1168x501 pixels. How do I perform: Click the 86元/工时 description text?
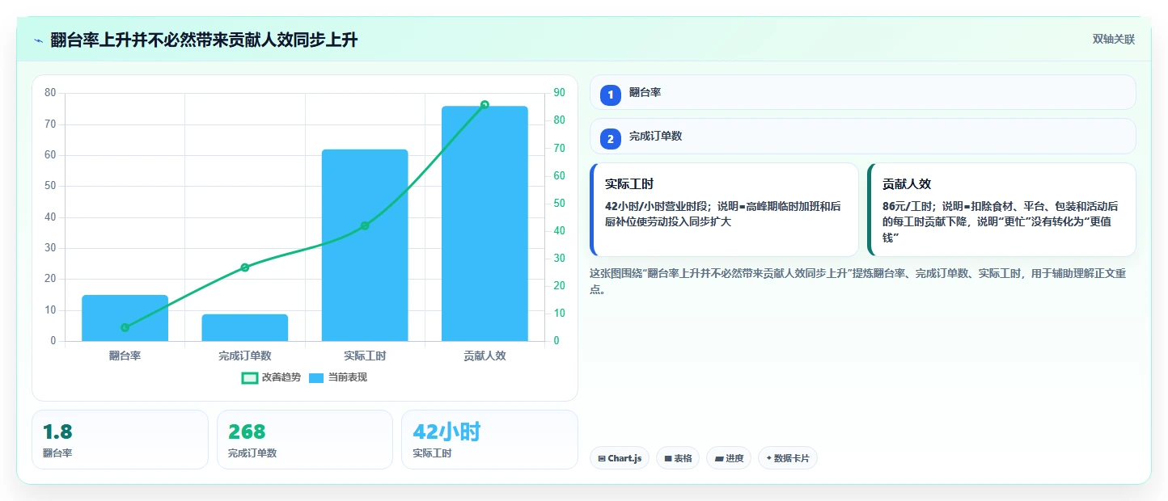1001,221
